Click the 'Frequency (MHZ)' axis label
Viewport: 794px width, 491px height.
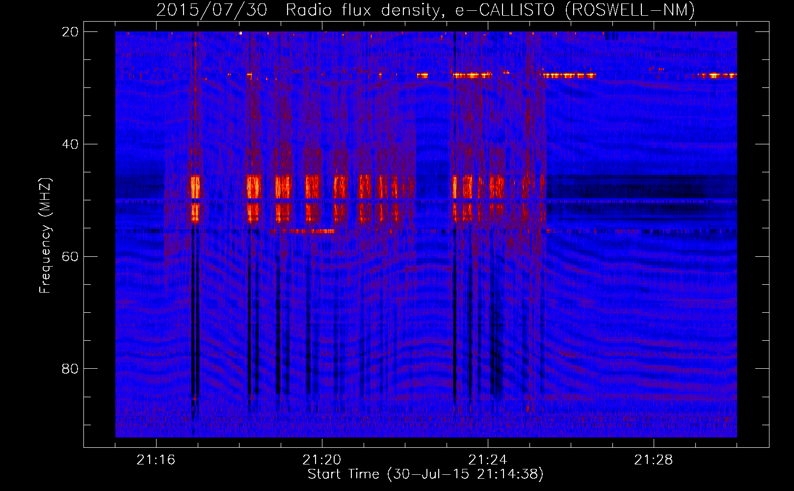[x=45, y=236]
